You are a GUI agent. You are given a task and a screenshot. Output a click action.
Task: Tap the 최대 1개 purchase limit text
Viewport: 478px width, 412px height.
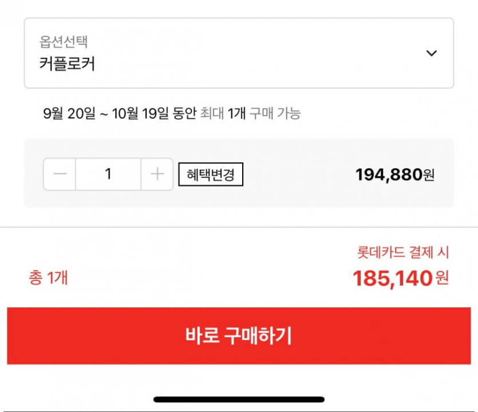click(223, 113)
